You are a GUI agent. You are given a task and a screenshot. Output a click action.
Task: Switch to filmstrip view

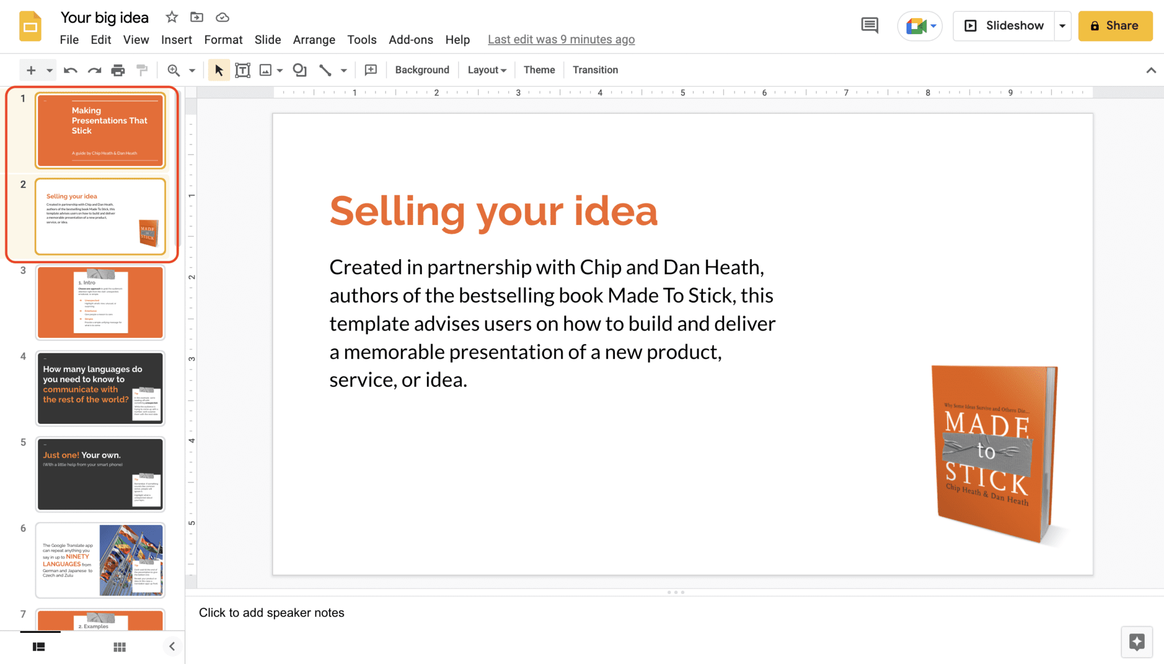pos(39,646)
